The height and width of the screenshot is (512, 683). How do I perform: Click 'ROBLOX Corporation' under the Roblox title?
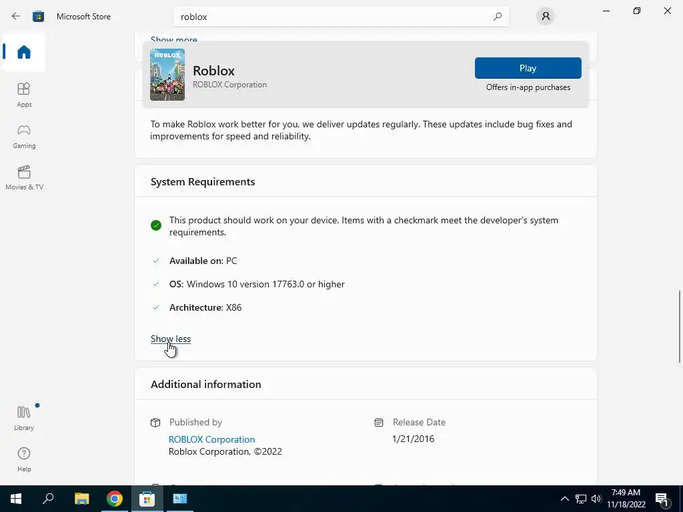coord(229,85)
